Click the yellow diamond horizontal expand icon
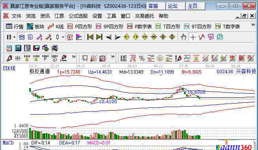Image resolution: width=258 pixels, height=150 pixels. tap(145, 37)
